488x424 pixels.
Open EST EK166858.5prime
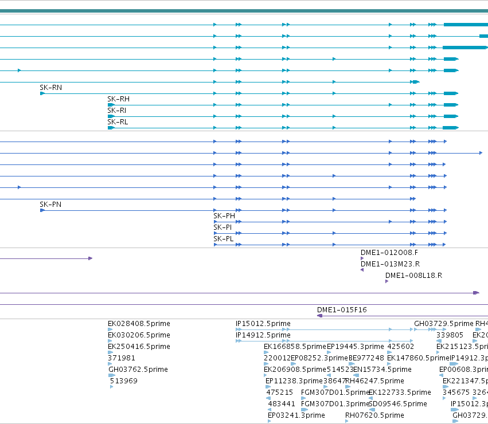click(x=295, y=347)
